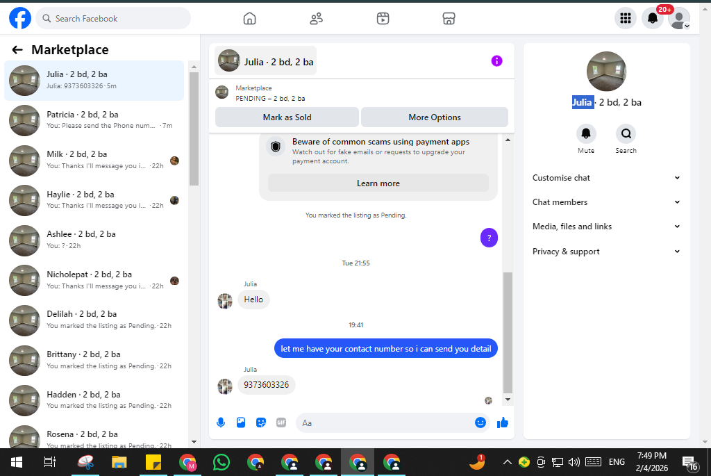The image size is (711, 476).
Task: Click the Search Facebook field
Action: (113, 19)
